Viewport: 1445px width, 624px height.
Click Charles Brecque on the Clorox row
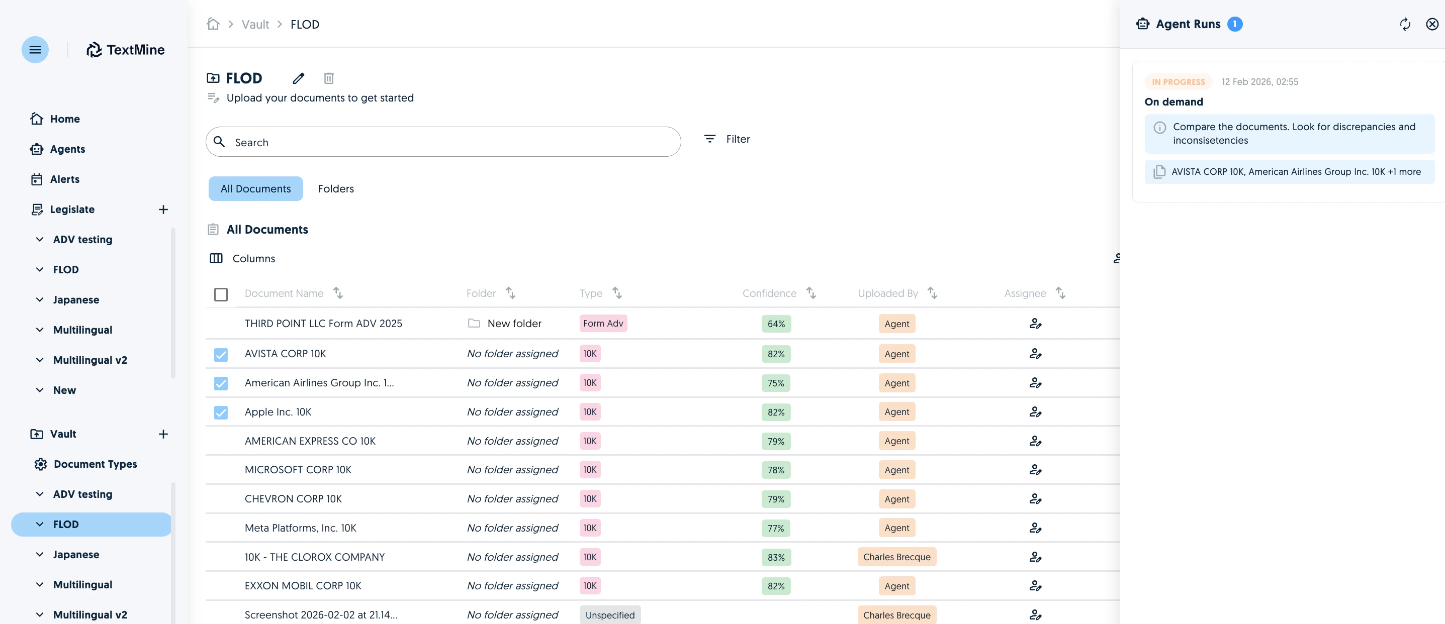click(896, 557)
